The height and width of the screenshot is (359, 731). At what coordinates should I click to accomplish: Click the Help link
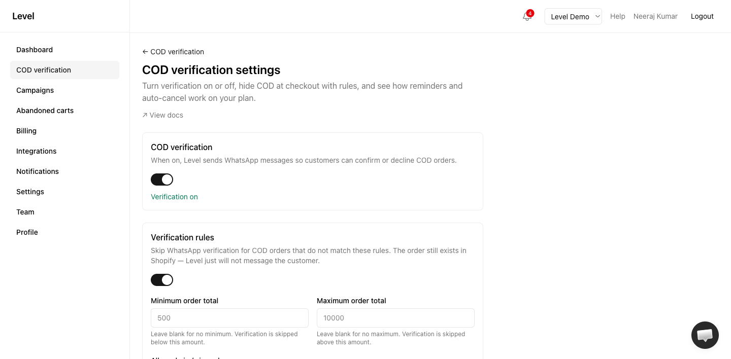(617, 16)
